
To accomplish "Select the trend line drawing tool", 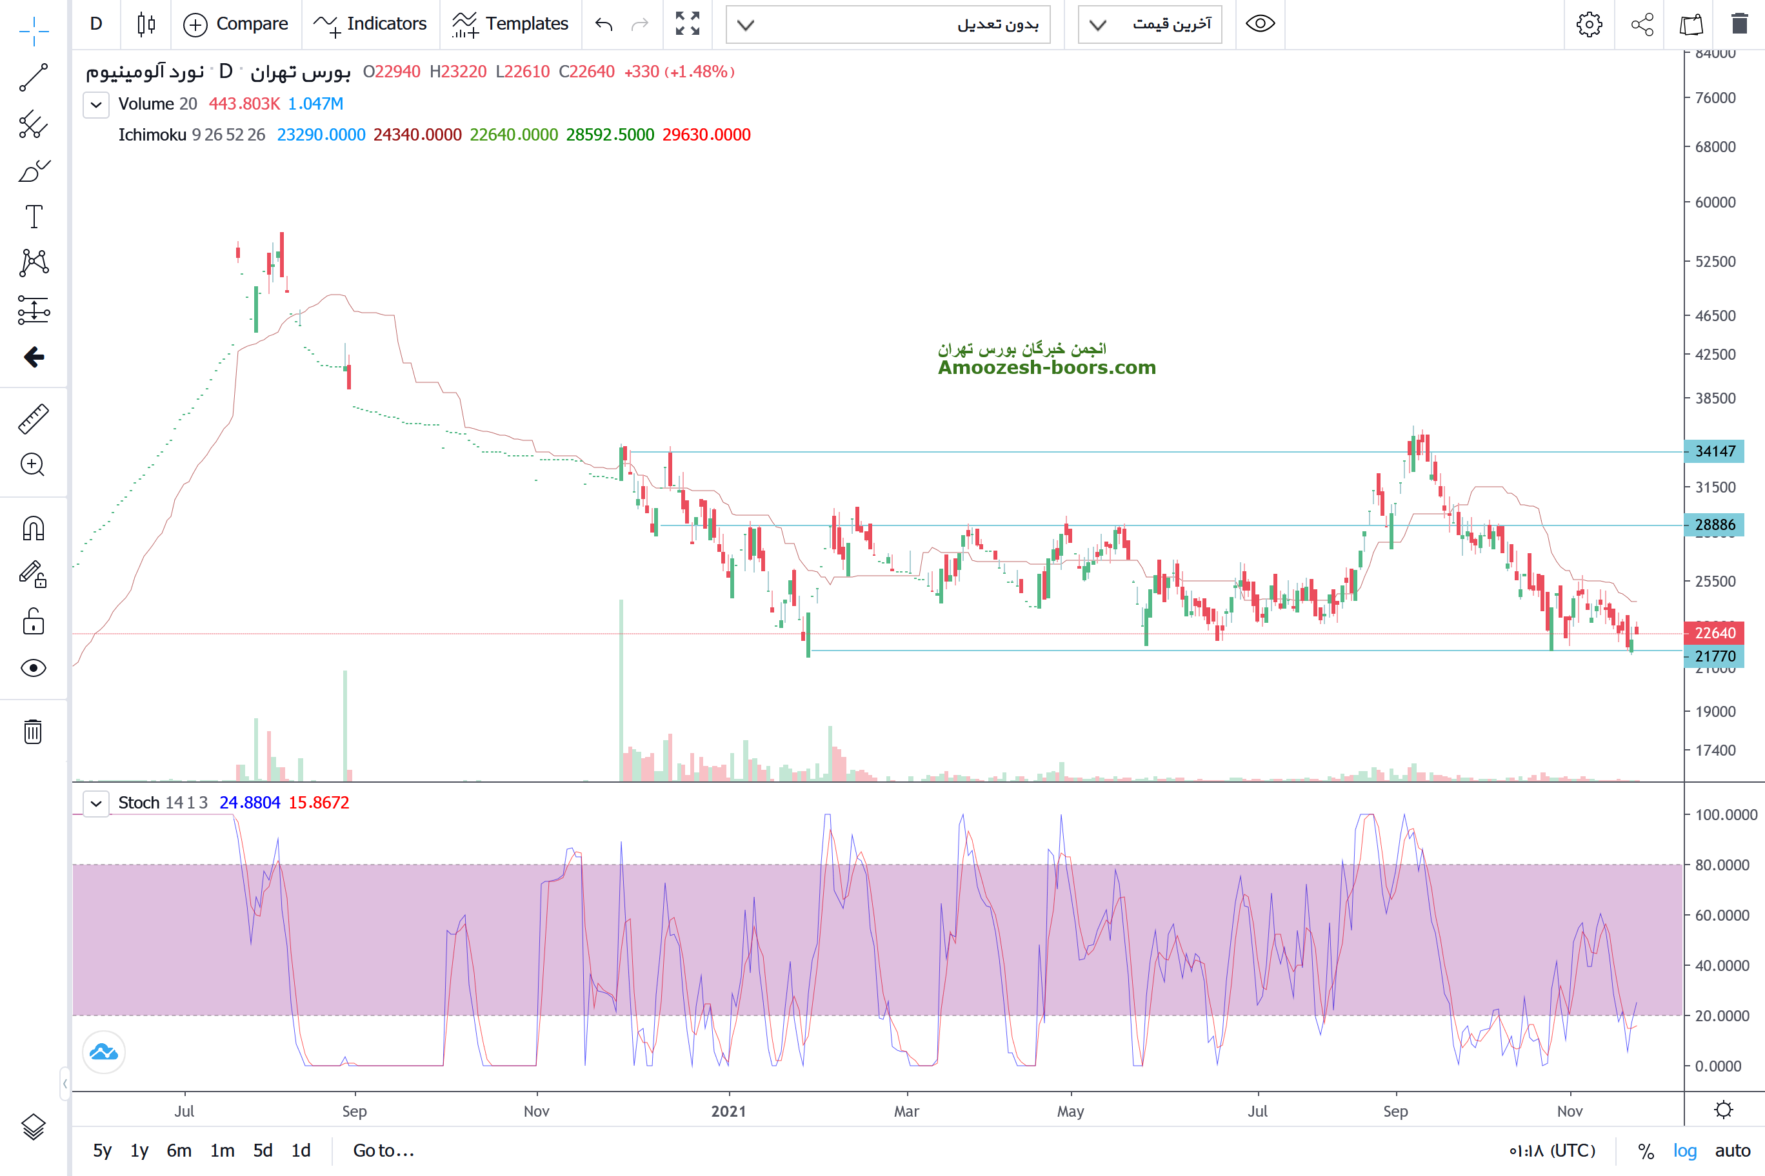I will coord(33,77).
